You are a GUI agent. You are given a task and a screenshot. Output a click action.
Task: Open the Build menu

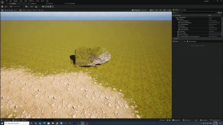pos(25,1)
